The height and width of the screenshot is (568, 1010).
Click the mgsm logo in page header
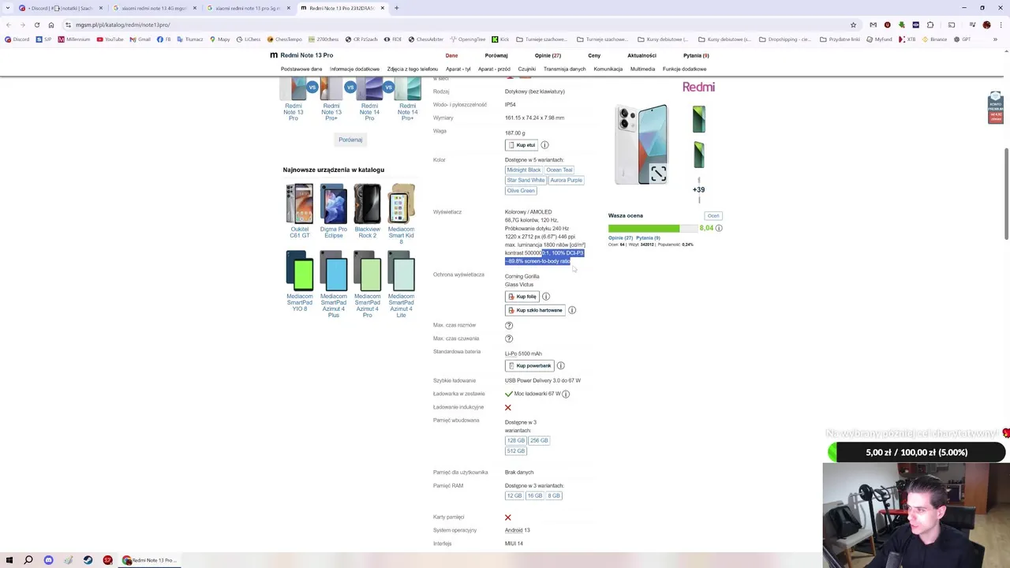(x=274, y=55)
